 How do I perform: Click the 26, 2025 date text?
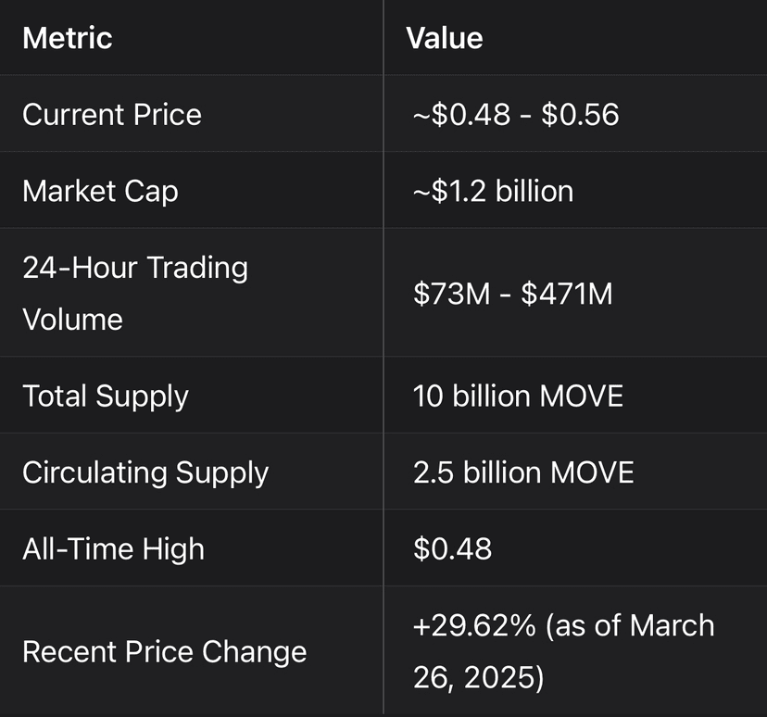(x=478, y=677)
